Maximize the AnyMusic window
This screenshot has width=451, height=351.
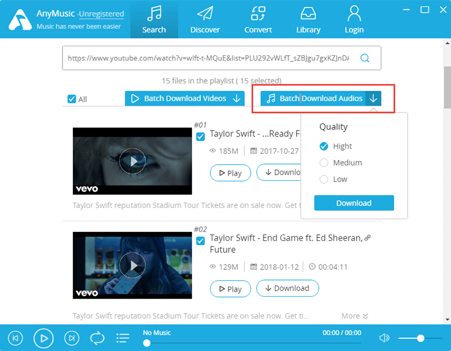(425, 10)
